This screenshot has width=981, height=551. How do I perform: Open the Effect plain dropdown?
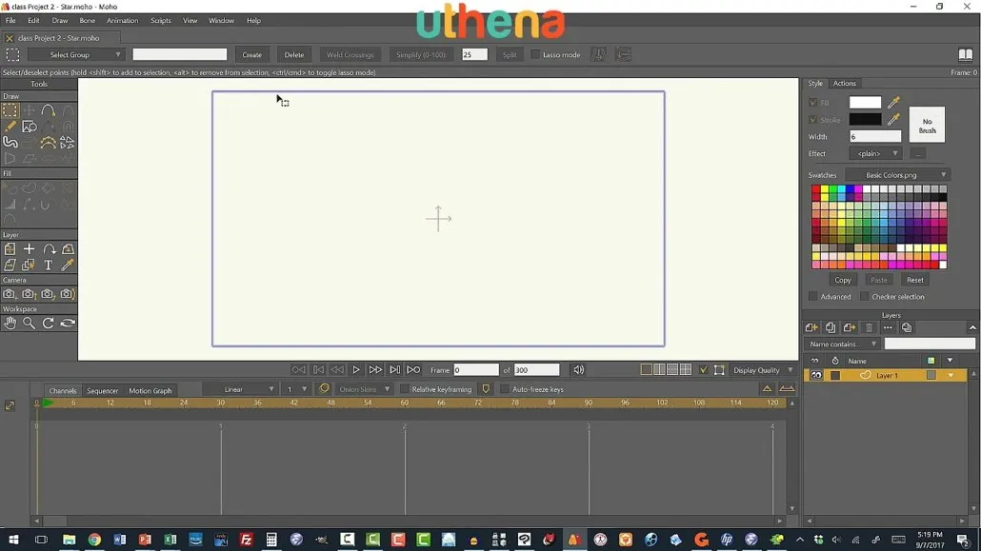(x=875, y=153)
